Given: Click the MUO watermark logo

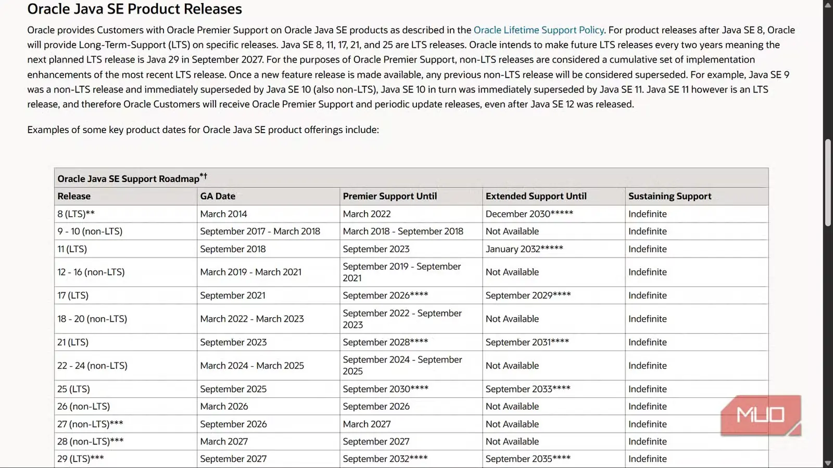Looking at the screenshot, I should pos(761,415).
